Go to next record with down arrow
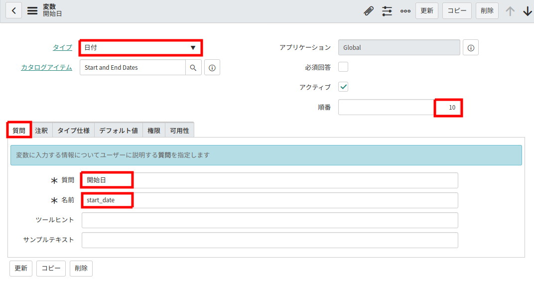The width and height of the screenshot is (534, 283). click(527, 11)
